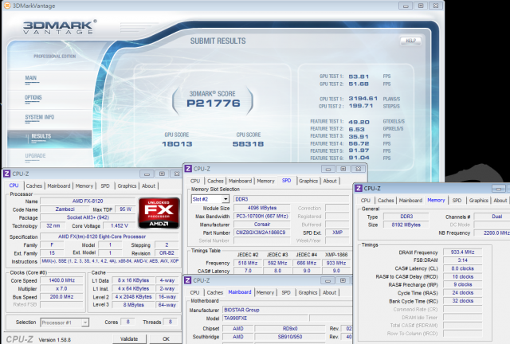The height and width of the screenshot is (344, 510).
Task: Switch to Graphics tab in CPU-Z CPU window
Action: (x=127, y=186)
